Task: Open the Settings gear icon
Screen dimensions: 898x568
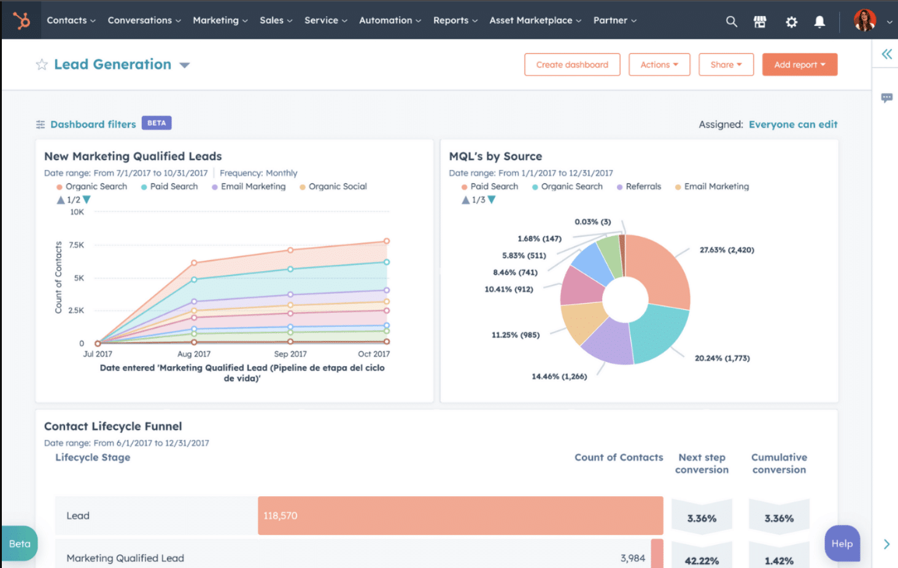Action: click(x=791, y=21)
